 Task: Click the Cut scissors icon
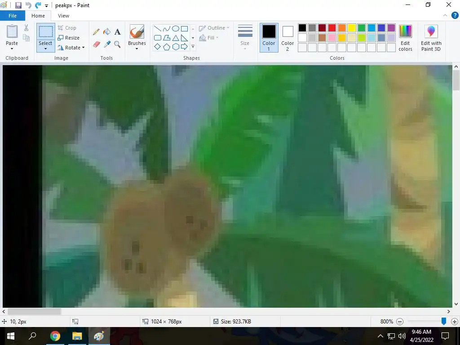click(26, 28)
